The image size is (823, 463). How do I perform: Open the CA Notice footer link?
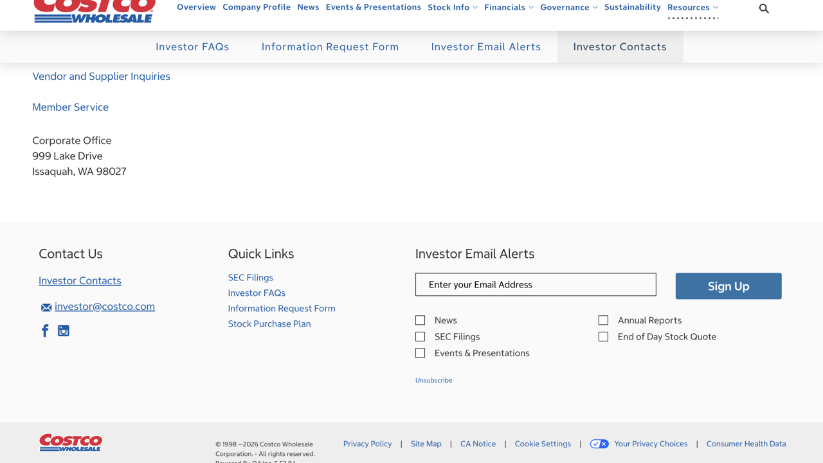click(478, 444)
